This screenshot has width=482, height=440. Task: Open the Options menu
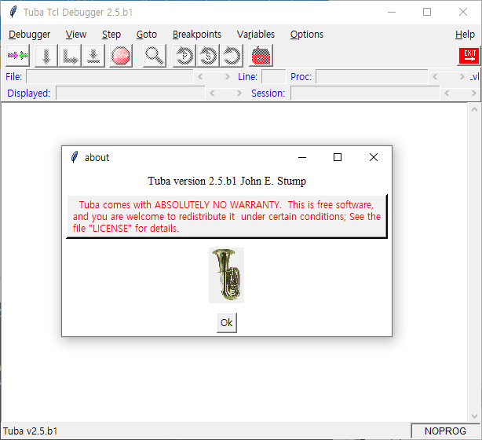click(307, 35)
